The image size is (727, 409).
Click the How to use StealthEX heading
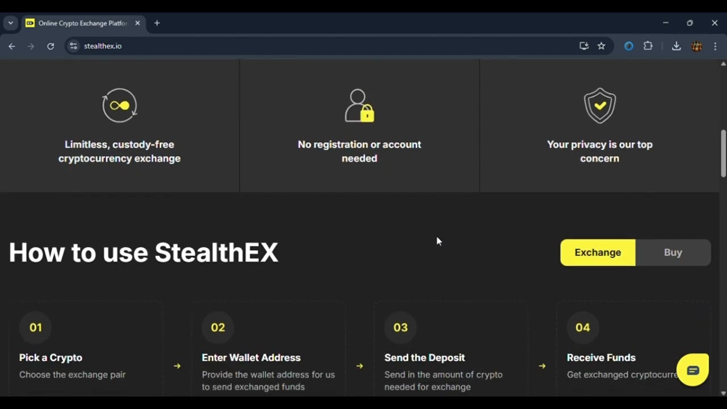[144, 252]
